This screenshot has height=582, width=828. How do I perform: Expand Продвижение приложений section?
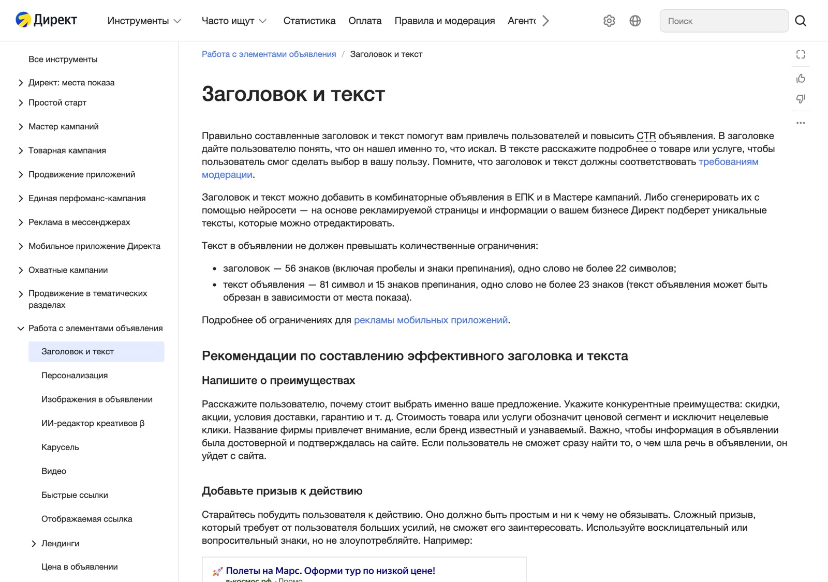[x=21, y=175]
